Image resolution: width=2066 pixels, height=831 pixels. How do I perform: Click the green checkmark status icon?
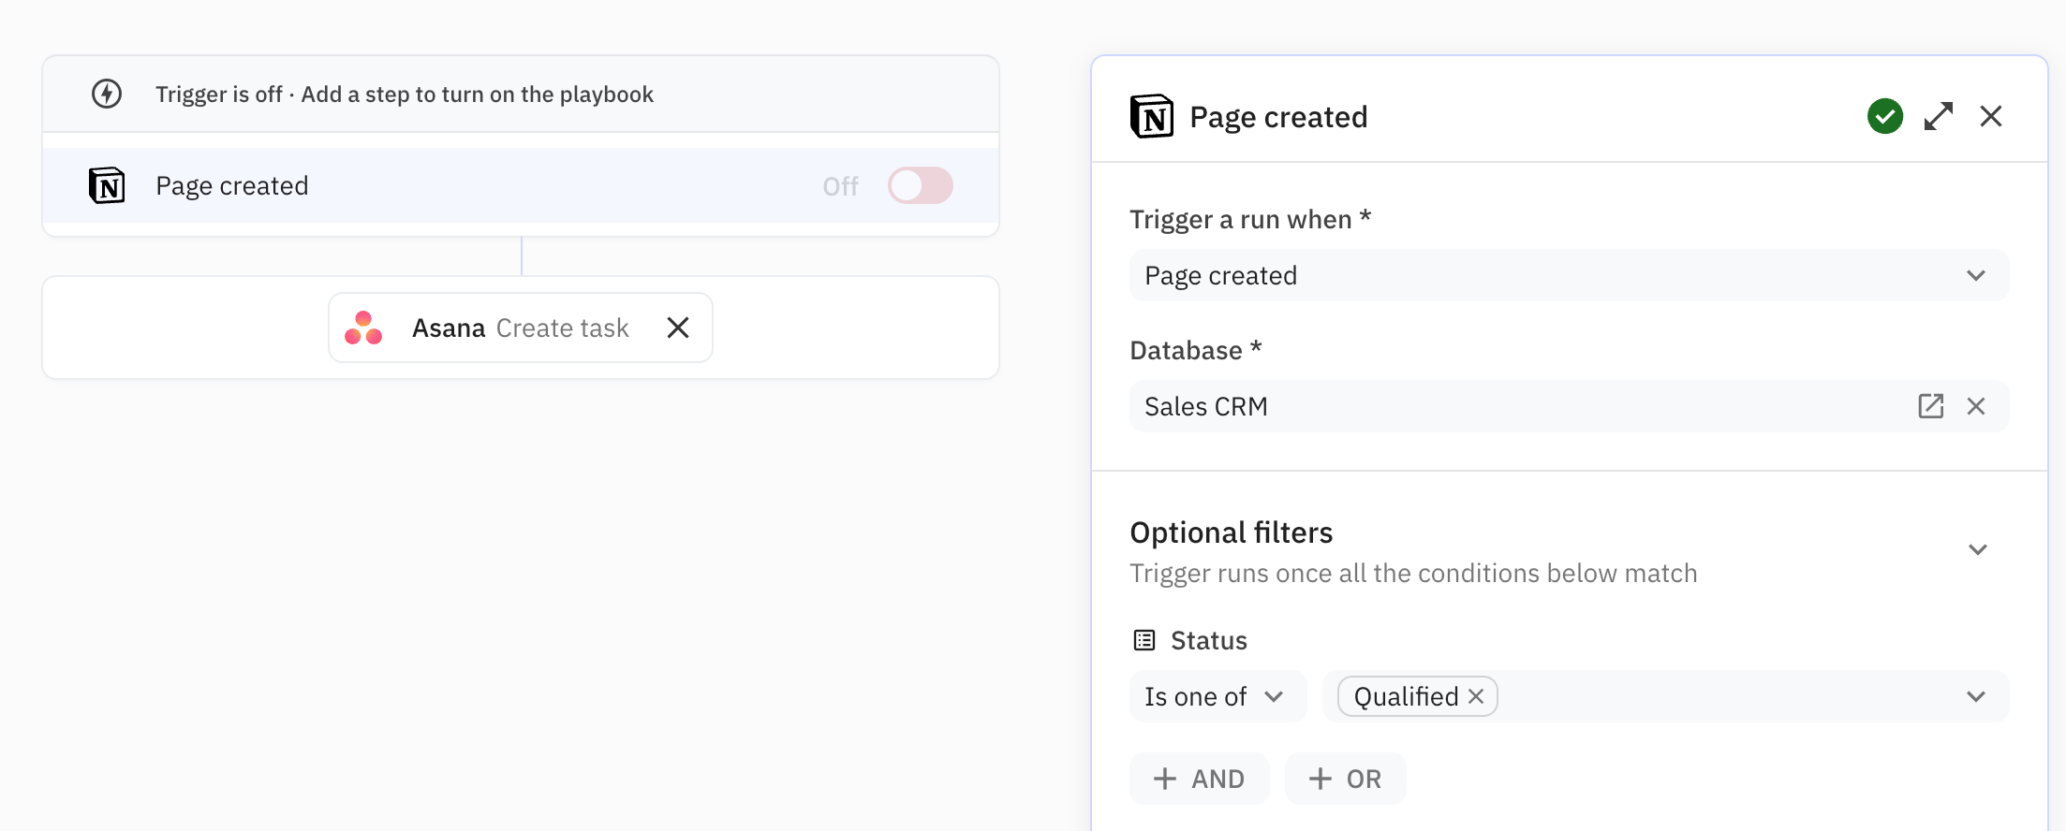click(1884, 116)
